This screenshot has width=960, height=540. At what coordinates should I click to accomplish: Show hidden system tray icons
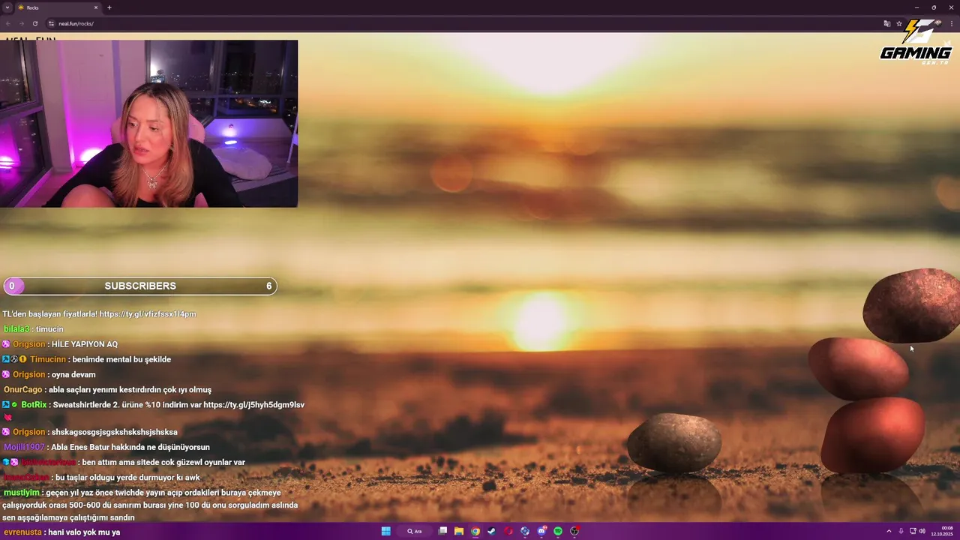tap(889, 531)
